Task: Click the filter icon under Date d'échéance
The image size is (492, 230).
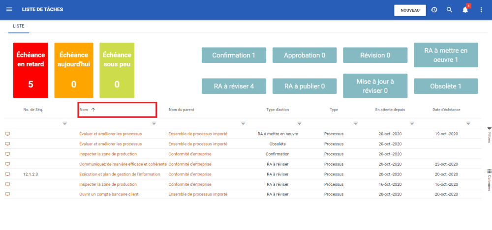Action: coord(468,123)
